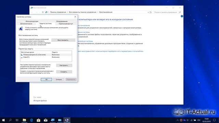The width and height of the screenshot is (219, 123).
Task: Click the search magnifier in Control Panel
Action: [x=180, y=12]
